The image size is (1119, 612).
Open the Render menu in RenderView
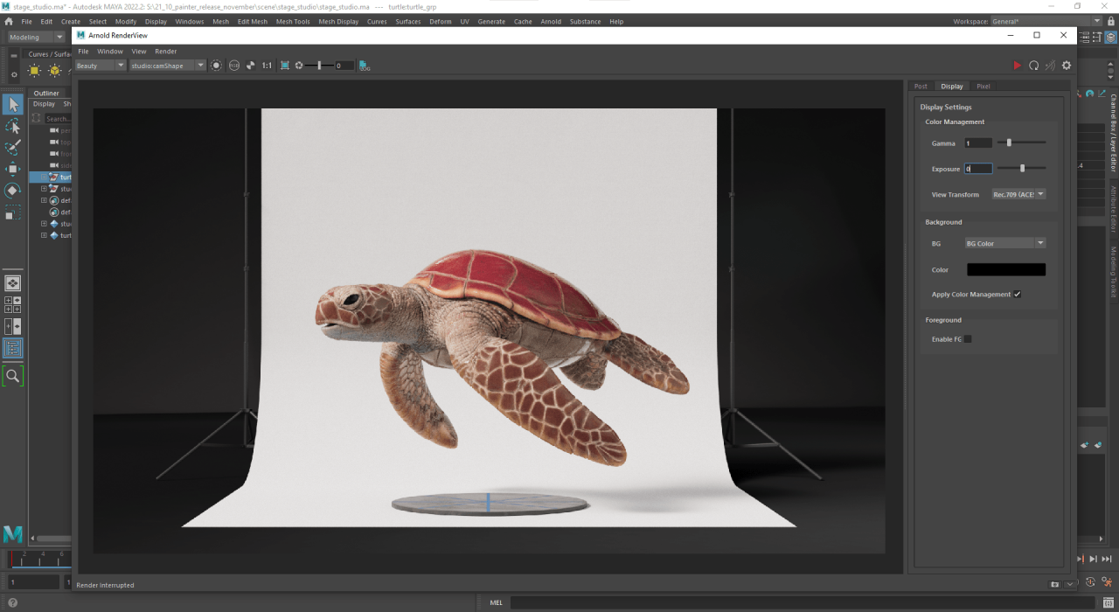[x=166, y=52]
